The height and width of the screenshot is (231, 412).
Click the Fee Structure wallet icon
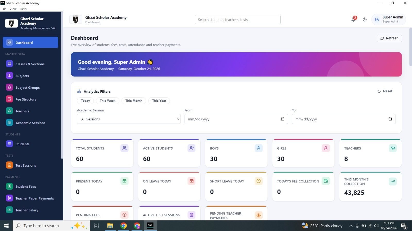[x=10, y=99]
